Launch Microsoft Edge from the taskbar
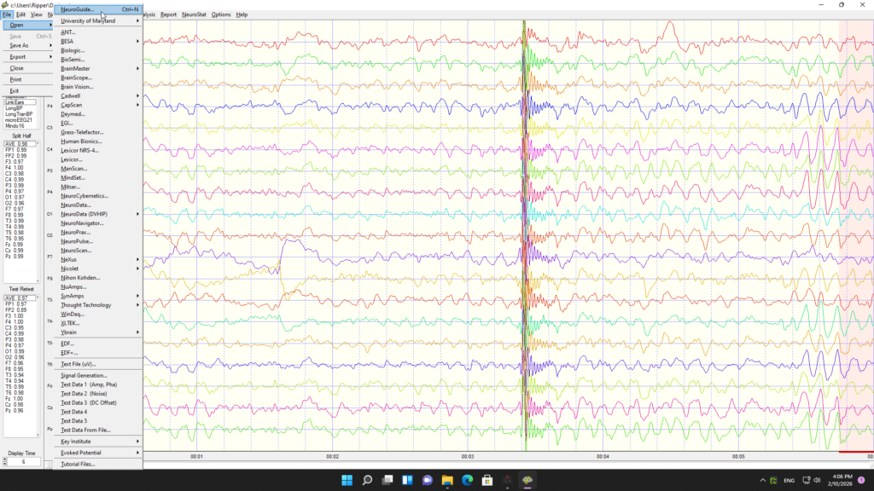The height and width of the screenshot is (491, 874). click(x=467, y=480)
